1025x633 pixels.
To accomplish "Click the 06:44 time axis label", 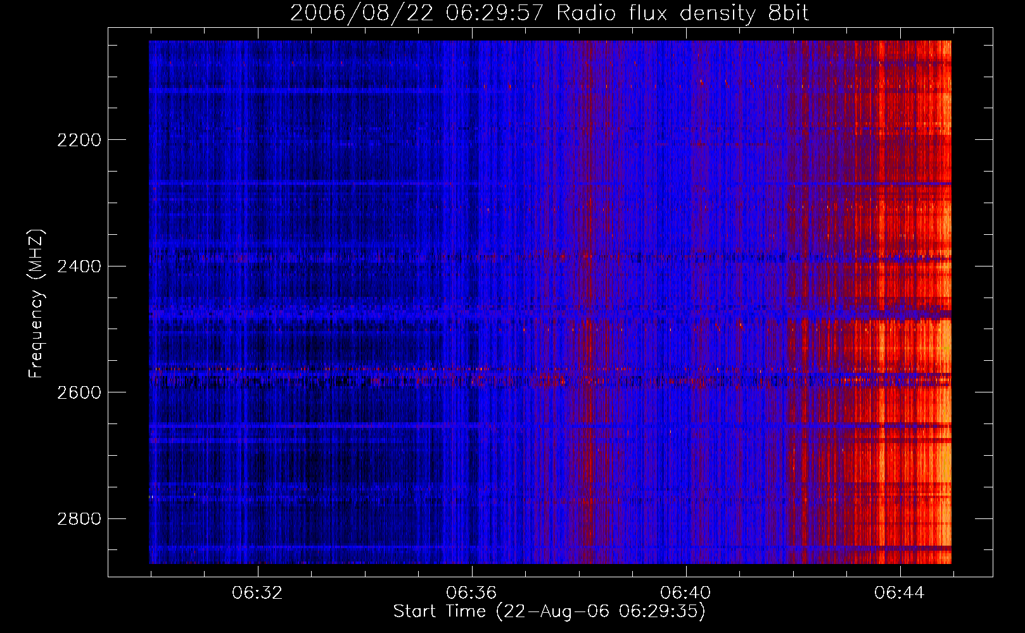I will (900, 593).
